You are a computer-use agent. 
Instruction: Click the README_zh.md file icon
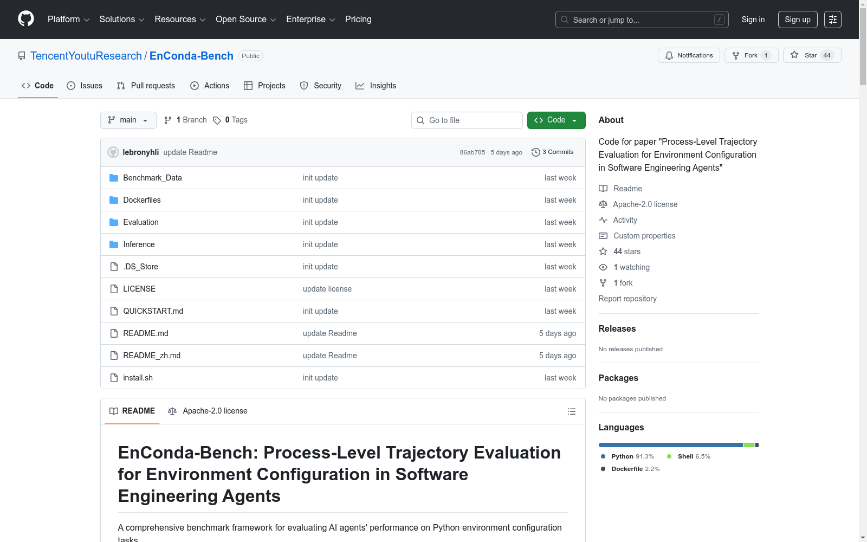(x=114, y=356)
